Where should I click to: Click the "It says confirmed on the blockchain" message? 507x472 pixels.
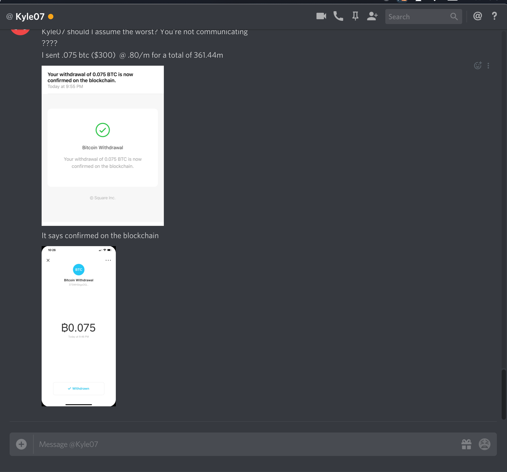[x=100, y=235]
